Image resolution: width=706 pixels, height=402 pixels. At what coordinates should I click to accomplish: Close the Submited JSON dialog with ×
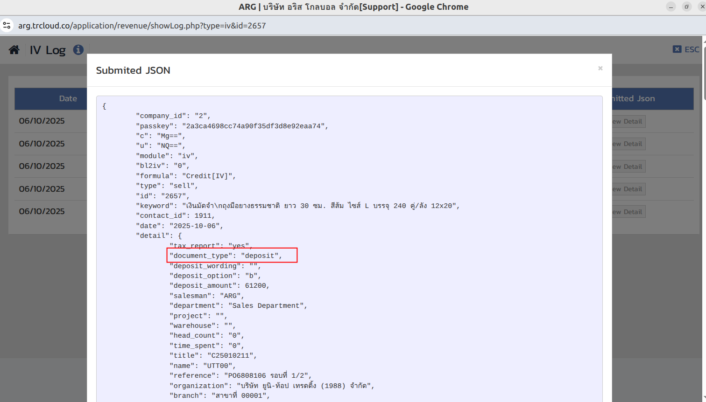(x=600, y=69)
